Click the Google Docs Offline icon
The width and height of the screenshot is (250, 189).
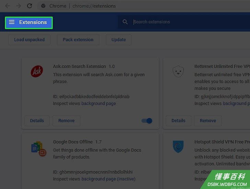pos(38,149)
